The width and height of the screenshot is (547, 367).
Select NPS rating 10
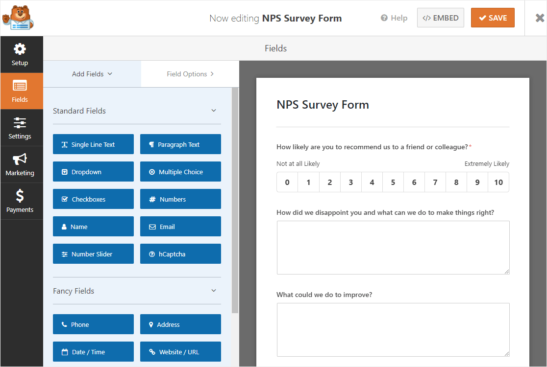[498, 182]
